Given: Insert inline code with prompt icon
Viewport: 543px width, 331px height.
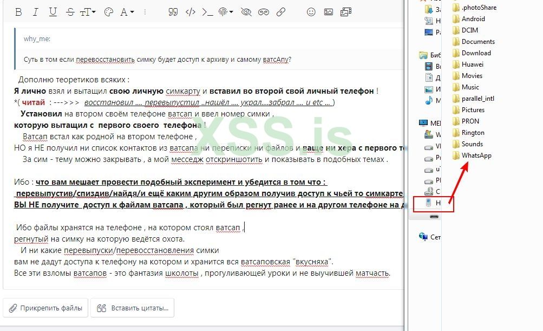Looking at the screenshot, I should (x=207, y=12).
